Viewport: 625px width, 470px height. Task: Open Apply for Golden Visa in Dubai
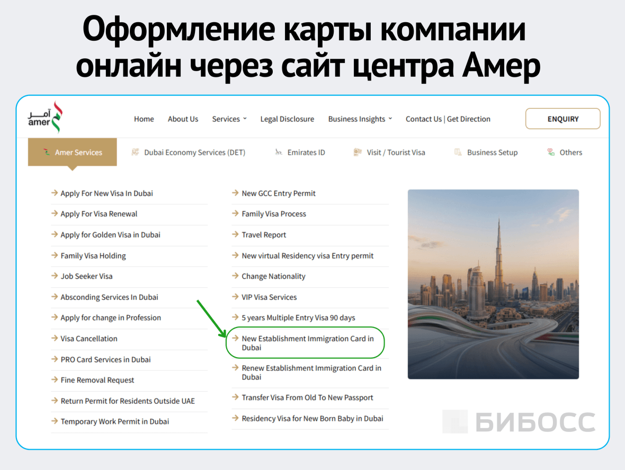pyautogui.click(x=110, y=235)
